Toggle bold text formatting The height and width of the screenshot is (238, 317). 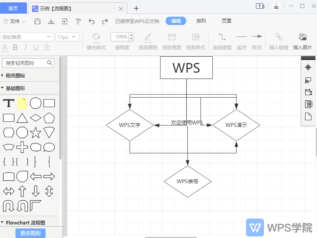(x=15, y=47)
